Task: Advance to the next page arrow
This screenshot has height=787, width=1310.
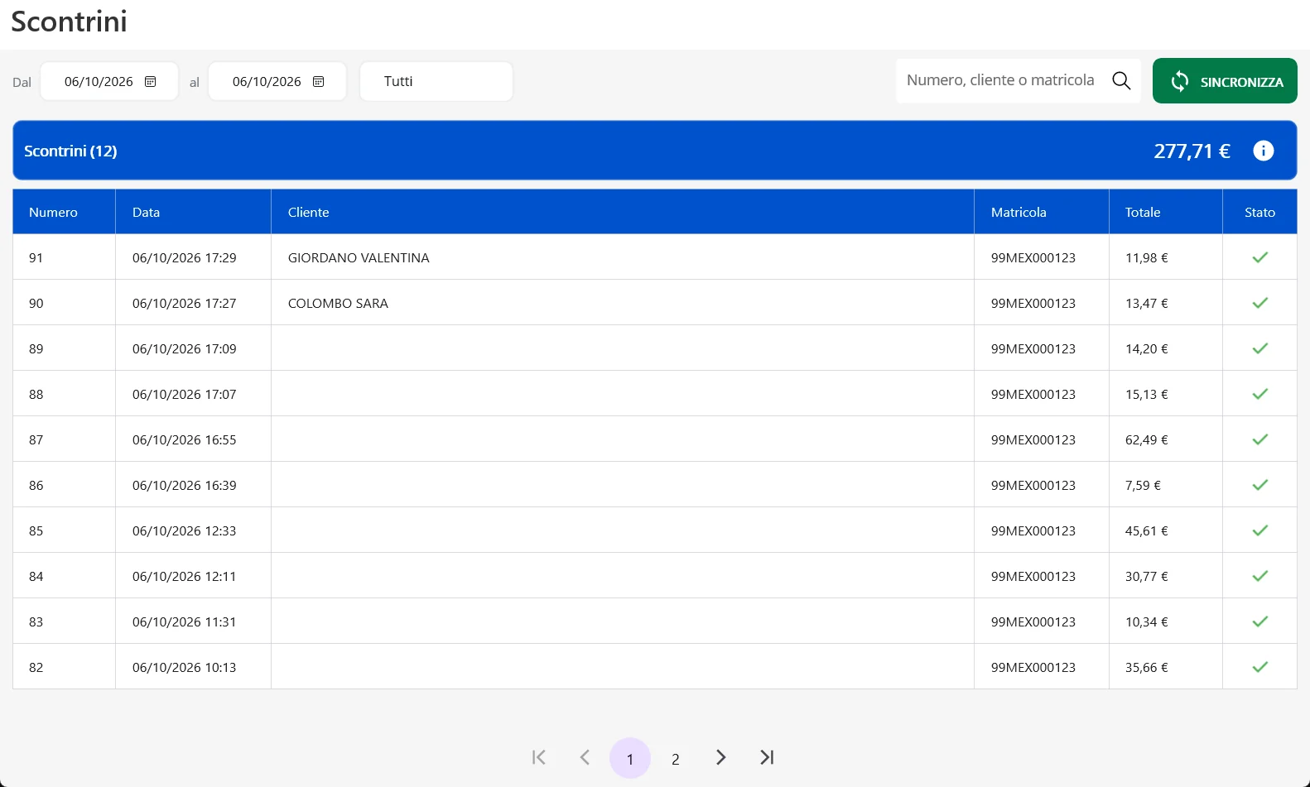Action: pos(721,757)
